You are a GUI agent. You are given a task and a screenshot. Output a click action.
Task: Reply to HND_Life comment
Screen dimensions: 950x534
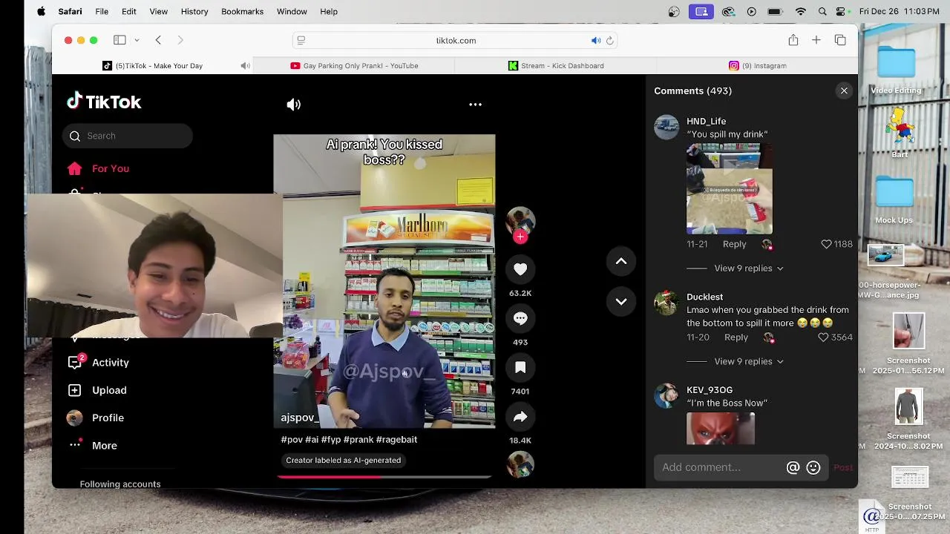[735, 244]
